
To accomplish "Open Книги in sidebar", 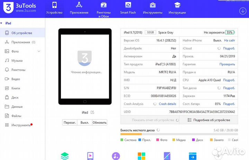I will coord(22,88).
